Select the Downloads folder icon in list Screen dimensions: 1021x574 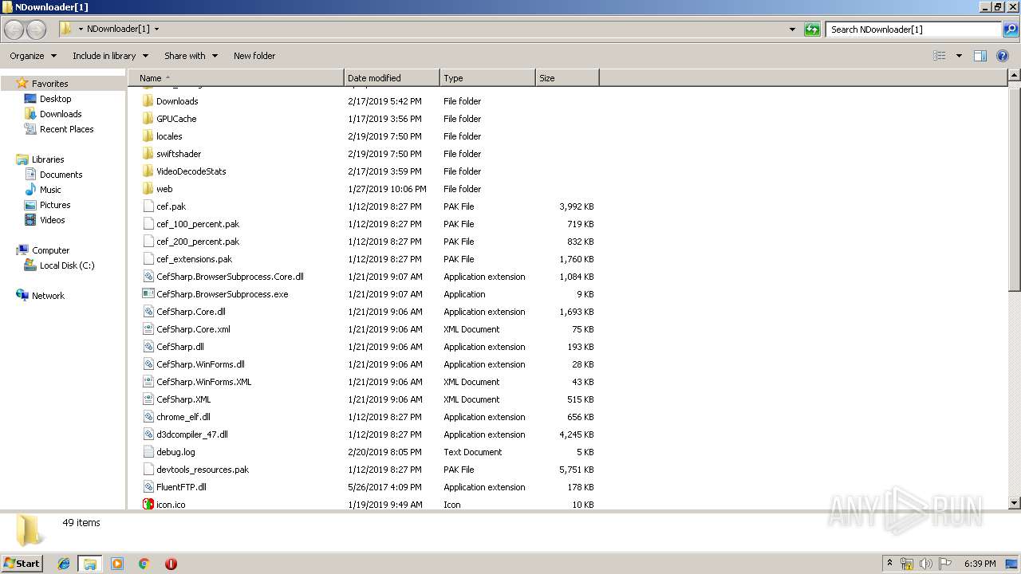pyautogui.click(x=148, y=101)
